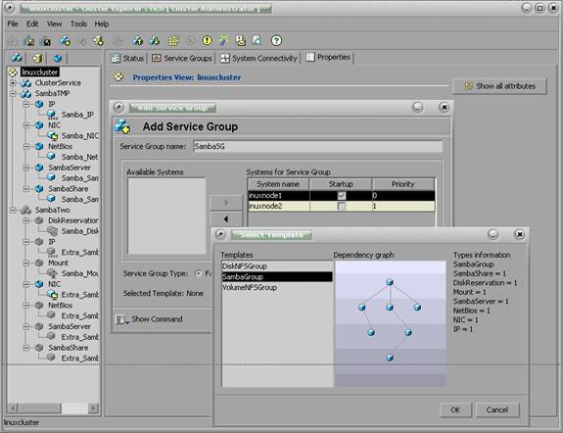Viewport: 563px width, 433px height.
Task: Select the ClusterService tree item
Action: coord(58,83)
